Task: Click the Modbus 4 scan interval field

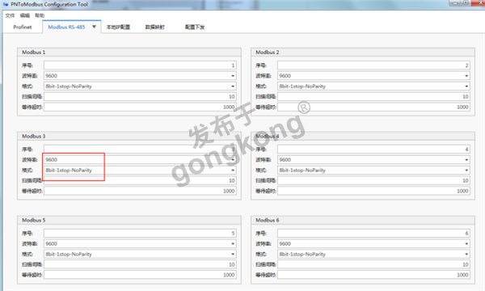Action: [373, 180]
